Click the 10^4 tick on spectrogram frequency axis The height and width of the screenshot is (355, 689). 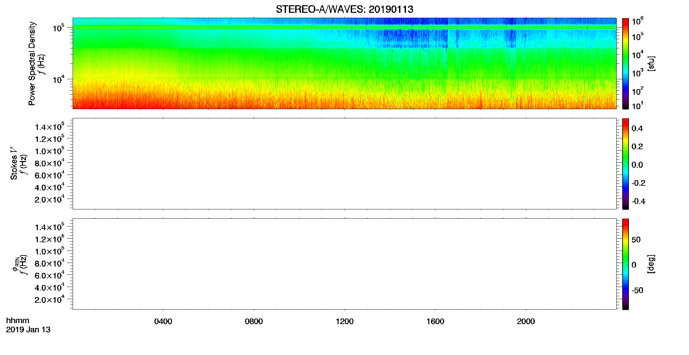pyautogui.click(x=58, y=79)
